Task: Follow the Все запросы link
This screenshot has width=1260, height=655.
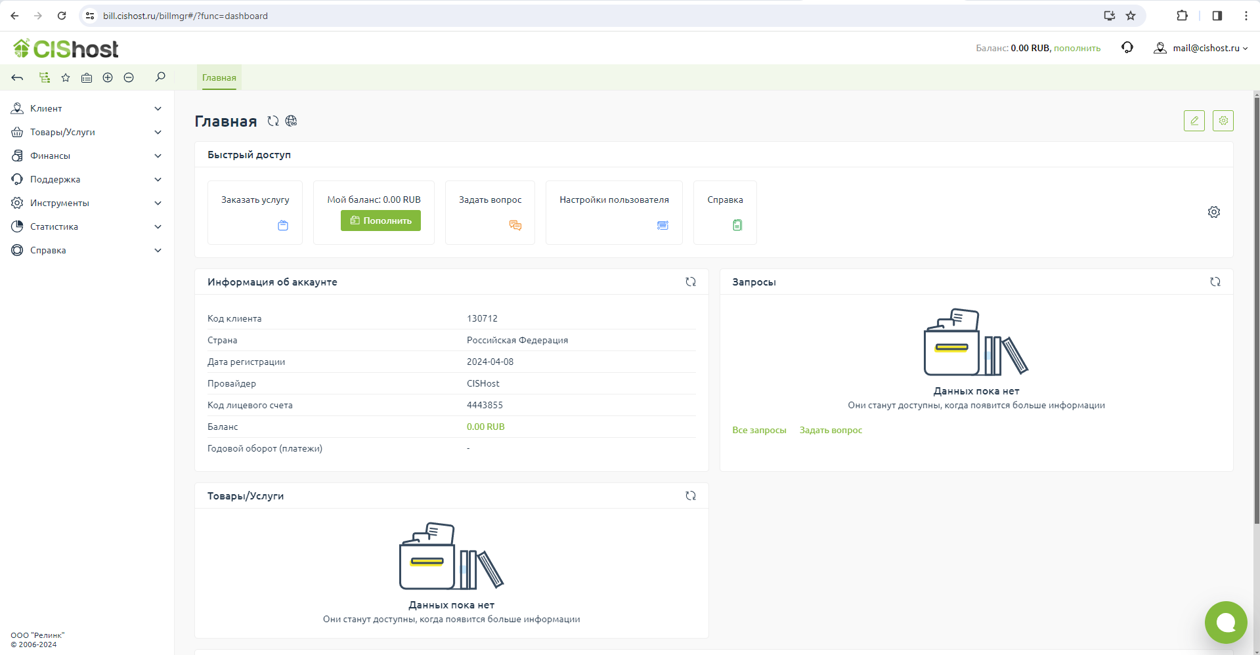Action: coord(759,430)
